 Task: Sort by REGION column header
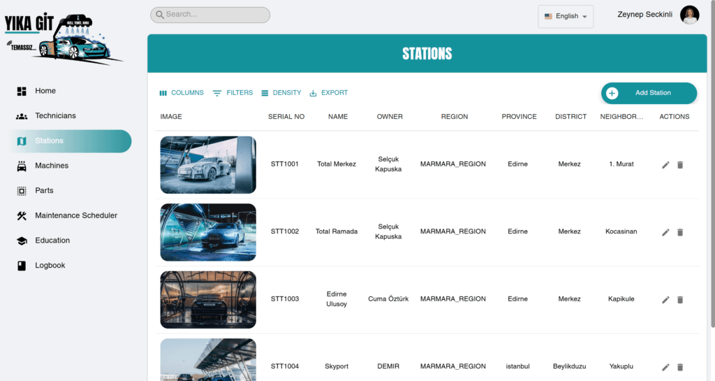pos(454,117)
